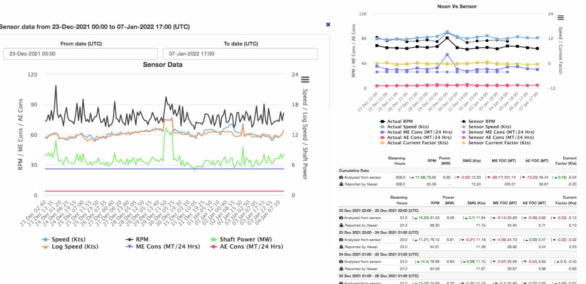Toggle ME Cons (MT/24 Hrs) in Sensor Data legend
The height and width of the screenshot is (284, 586).
pyautogui.click(x=163, y=247)
